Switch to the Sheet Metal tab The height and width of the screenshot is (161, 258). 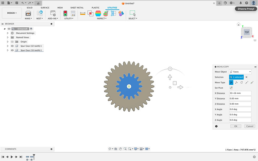[x=77, y=8]
